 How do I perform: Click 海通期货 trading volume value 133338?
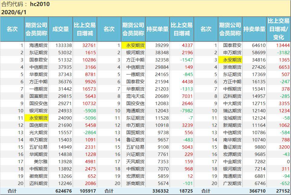[64, 45]
